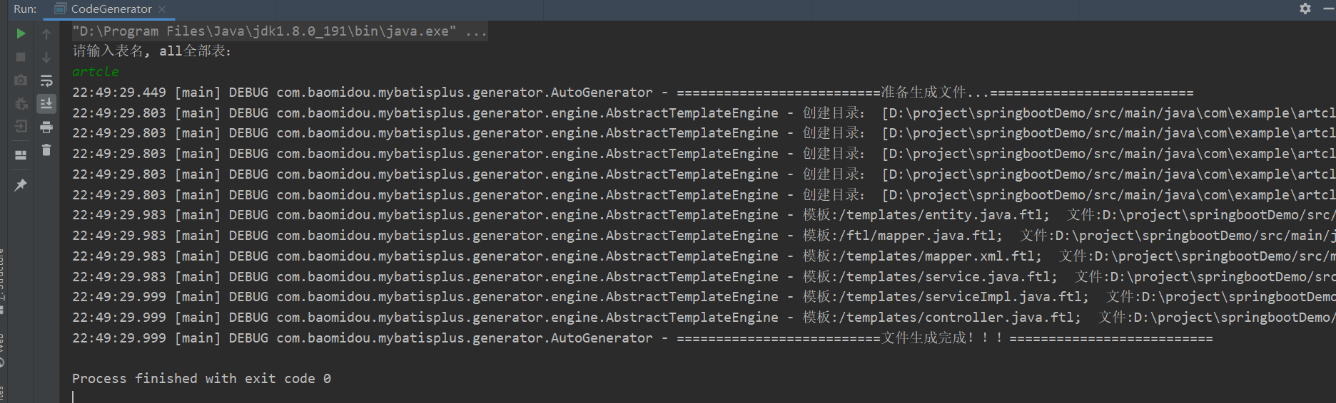
Task: Hide the Run tool window with minus
Action: [x=1328, y=9]
